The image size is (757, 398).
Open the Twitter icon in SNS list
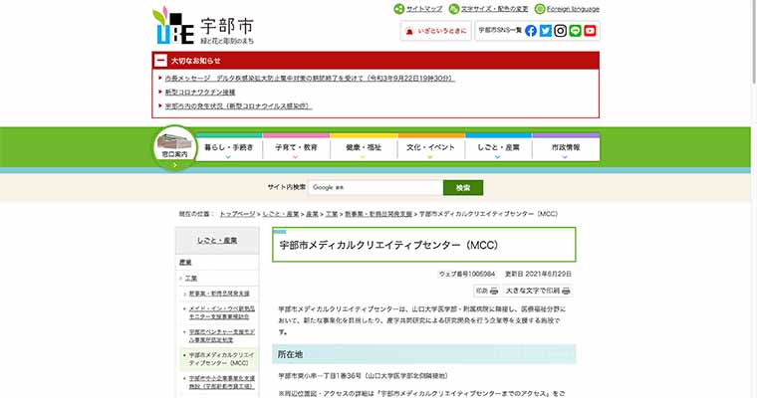pos(546,31)
